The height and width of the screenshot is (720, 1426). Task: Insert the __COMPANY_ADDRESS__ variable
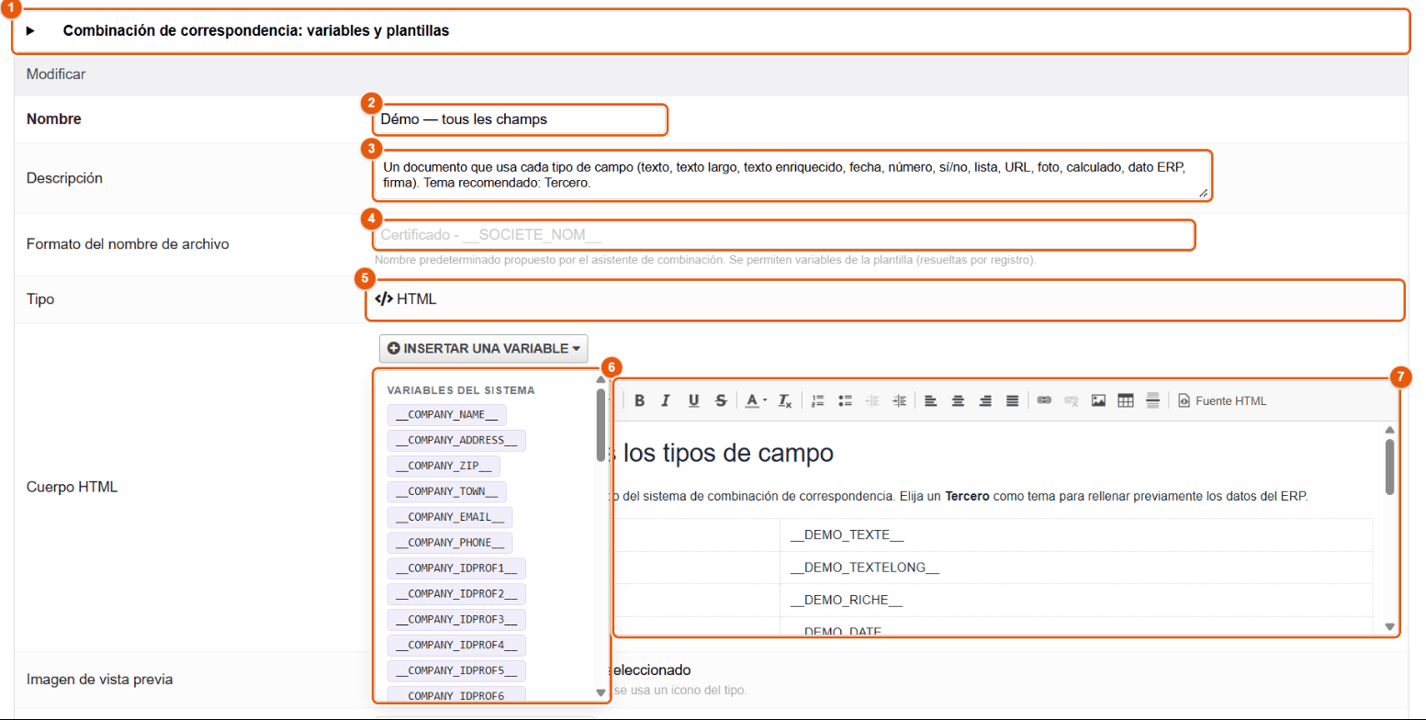pos(456,440)
